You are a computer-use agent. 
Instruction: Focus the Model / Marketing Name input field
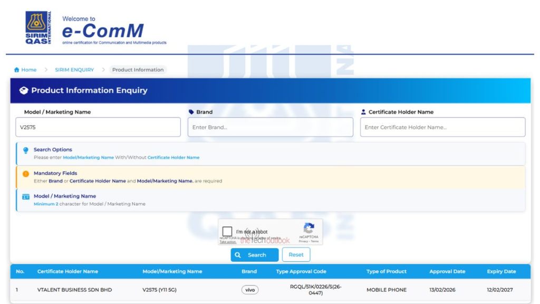tap(98, 127)
